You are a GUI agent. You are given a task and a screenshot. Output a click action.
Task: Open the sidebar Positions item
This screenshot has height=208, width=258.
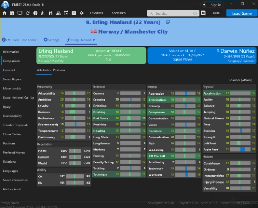click(x=9, y=144)
